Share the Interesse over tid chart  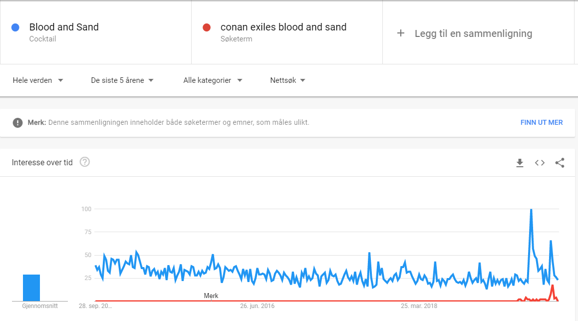560,163
